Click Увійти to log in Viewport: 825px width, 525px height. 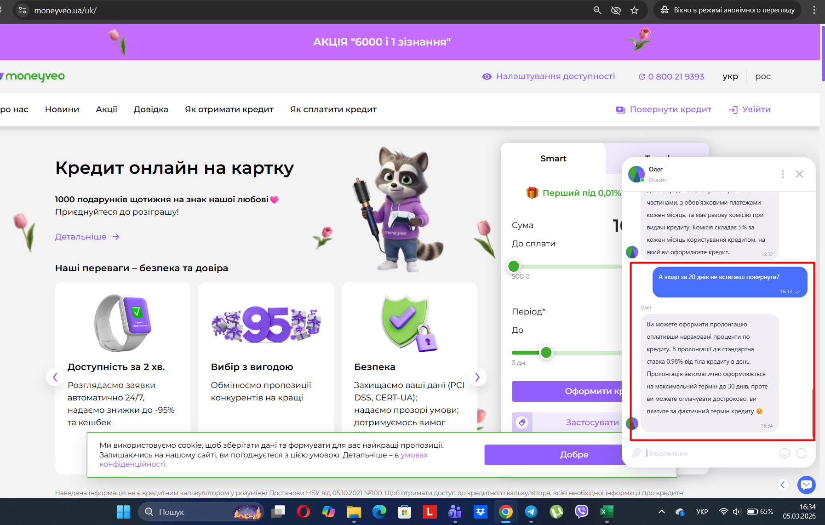pos(750,109)
